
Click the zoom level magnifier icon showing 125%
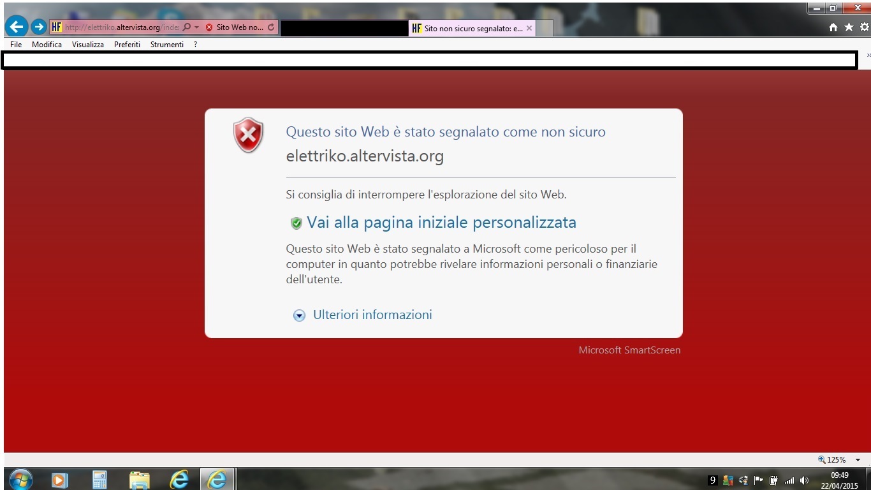pos(822,460)
